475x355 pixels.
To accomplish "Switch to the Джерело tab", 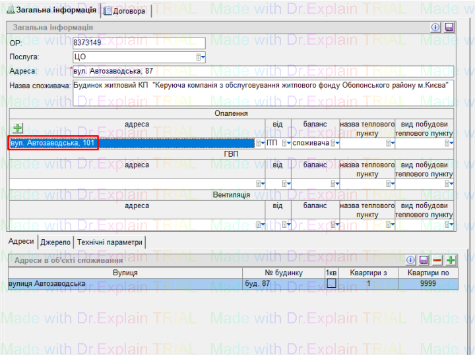I will [x=55, y=242].
